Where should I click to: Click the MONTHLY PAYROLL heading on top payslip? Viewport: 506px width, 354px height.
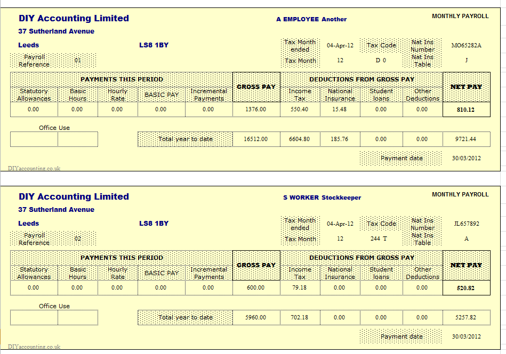(x=461, y=16)
